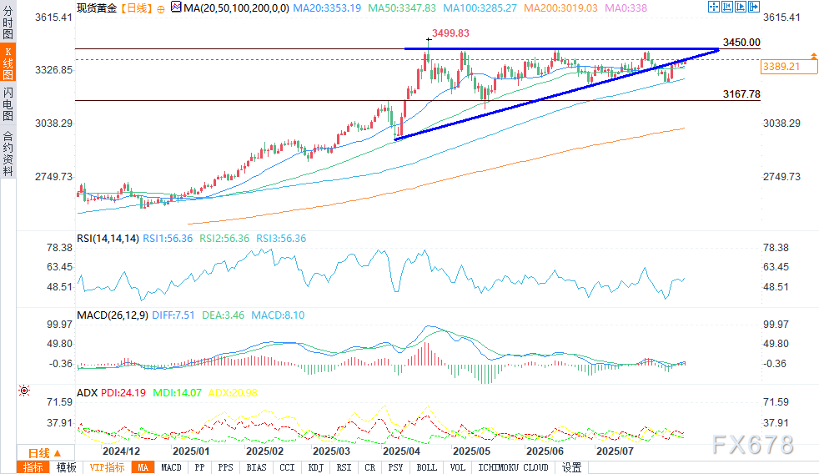The height and width of the screenshot is (474, 819).
Task: Click the red sun icon beside ADX
Action: [x=24, y=391]
